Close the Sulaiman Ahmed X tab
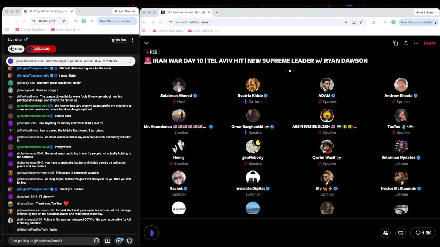Screen dimensions: 440x247 pos(208,12)
